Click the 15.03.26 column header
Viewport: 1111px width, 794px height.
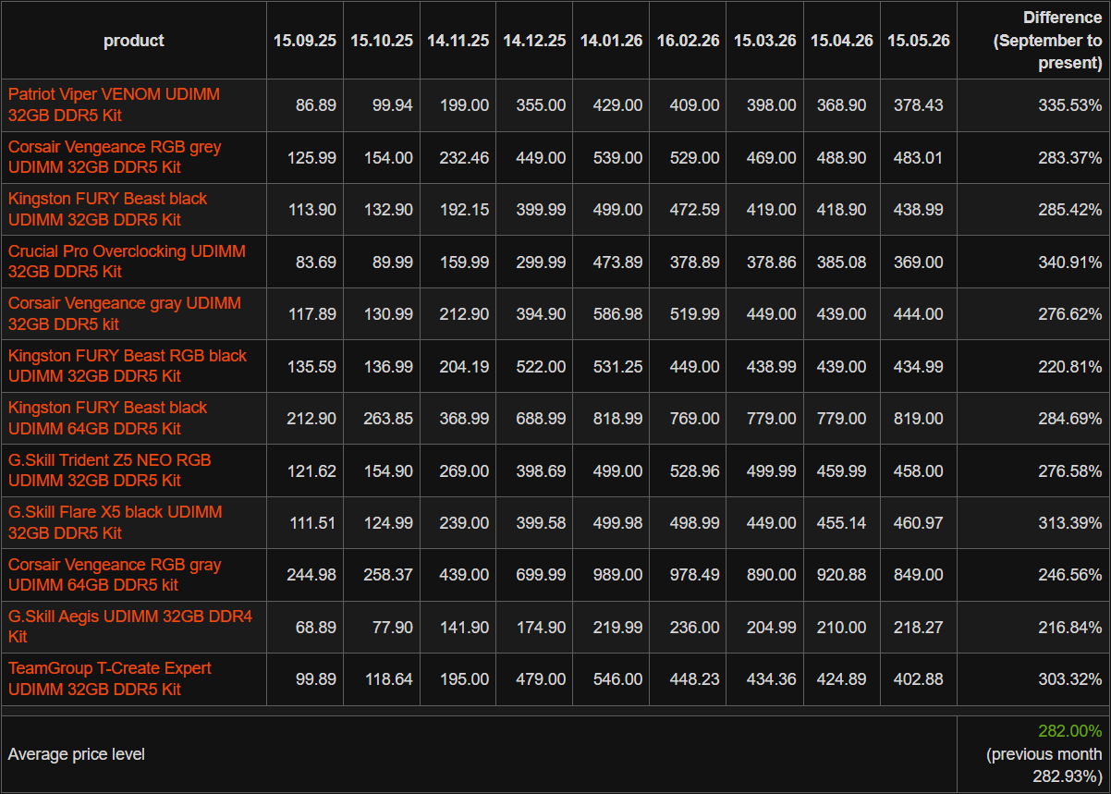765,41
